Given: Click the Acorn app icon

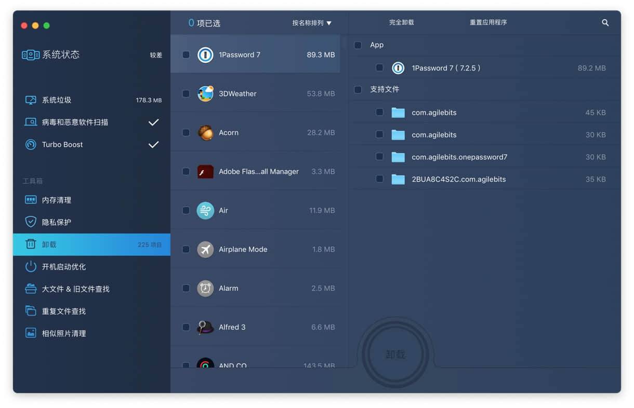Looking at the screenshot, I should point(205,133).
